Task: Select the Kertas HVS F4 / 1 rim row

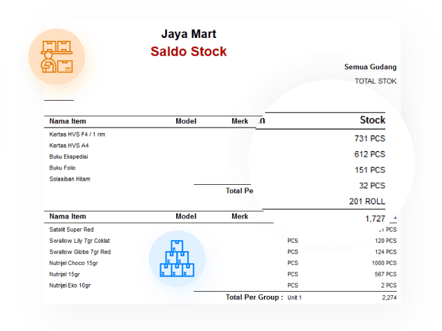Action: click(x=77, y=134)
